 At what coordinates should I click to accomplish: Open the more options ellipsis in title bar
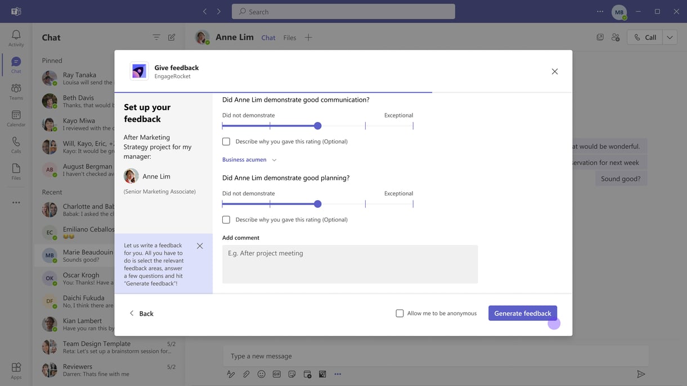click(600, 12)
